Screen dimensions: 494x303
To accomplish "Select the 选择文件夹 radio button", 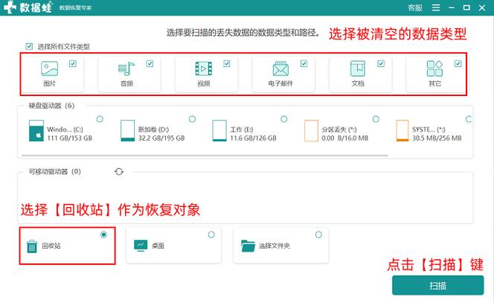I will pos(318,235).
